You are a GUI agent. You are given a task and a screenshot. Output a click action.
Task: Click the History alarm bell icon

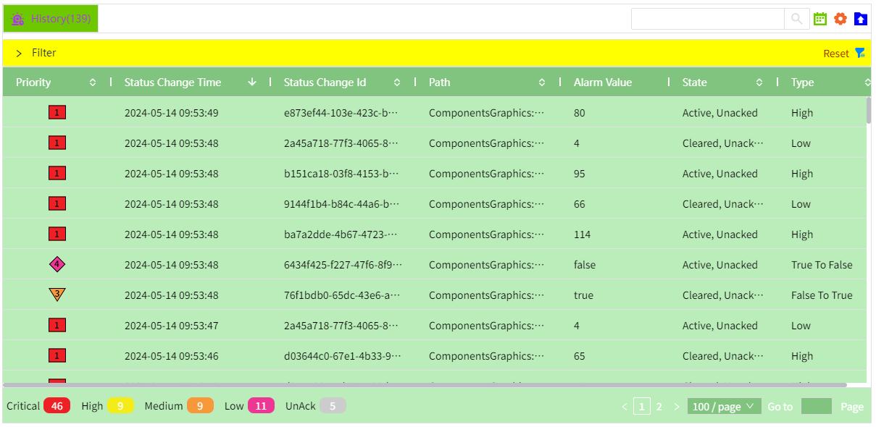(18, 19)
